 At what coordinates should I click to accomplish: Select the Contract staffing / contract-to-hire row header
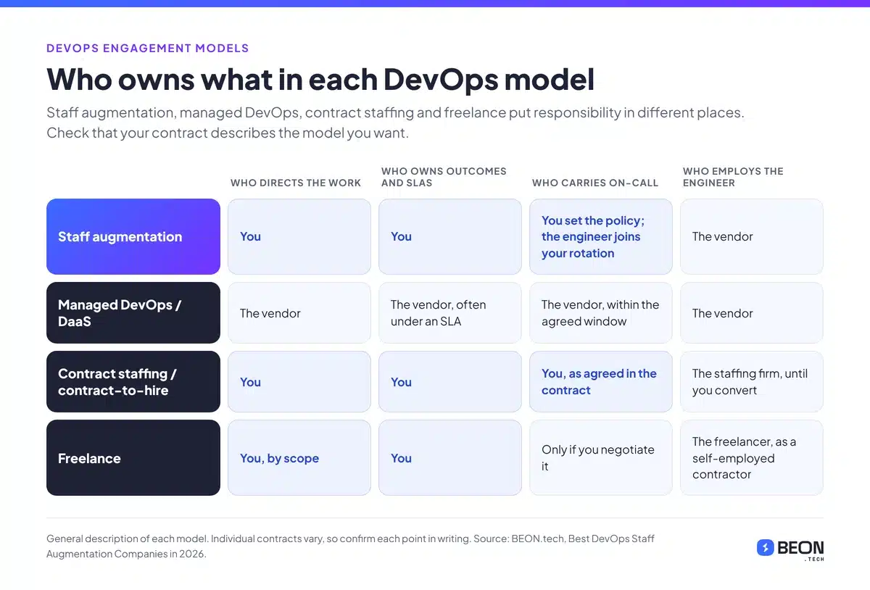point(133,382)
